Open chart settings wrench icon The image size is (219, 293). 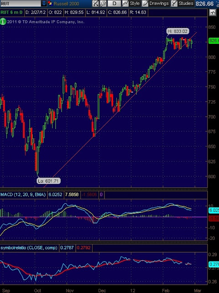103,3
